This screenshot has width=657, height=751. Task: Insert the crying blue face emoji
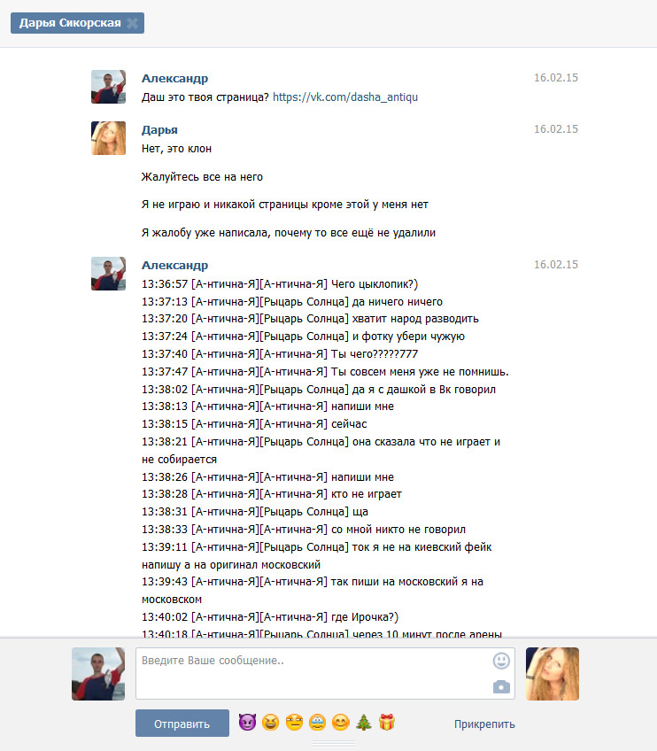pyautogui.click(x=318, y=722)
